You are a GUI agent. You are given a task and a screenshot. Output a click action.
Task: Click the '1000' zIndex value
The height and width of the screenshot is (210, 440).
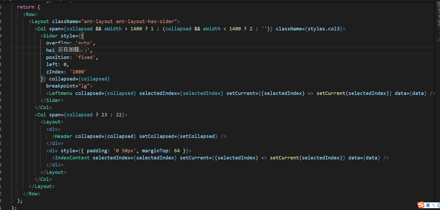(78, 72)
